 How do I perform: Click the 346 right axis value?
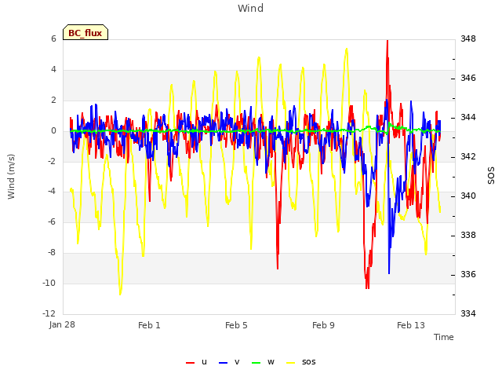tap(468, 78)
